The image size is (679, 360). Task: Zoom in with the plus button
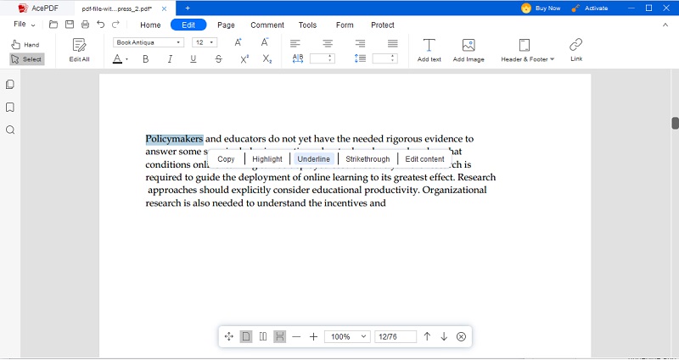tap(313, 336)
